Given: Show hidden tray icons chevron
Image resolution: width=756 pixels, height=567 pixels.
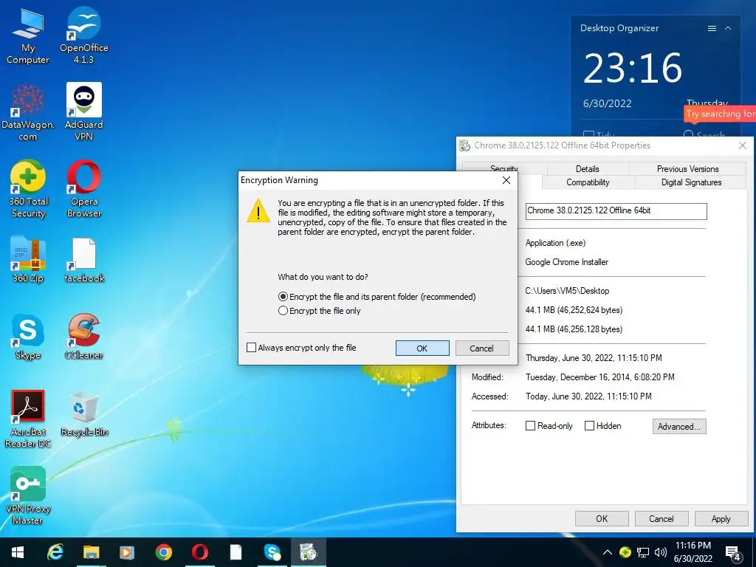Looking at the screenshot, I should 608,552.
